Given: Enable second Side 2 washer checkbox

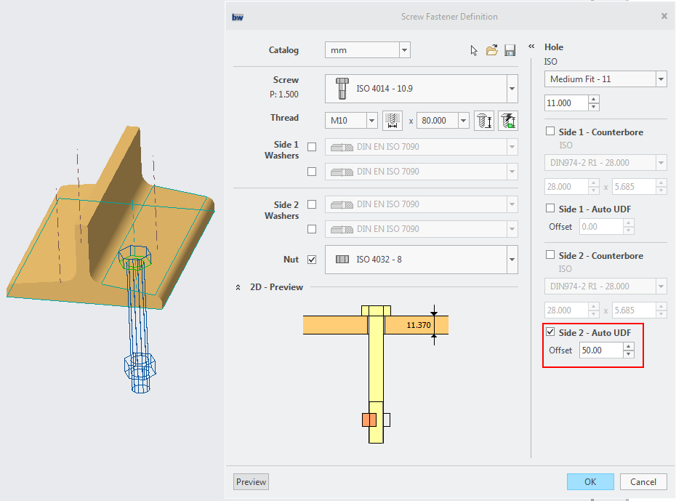Looking at the screenshot, I should point(312,229).
